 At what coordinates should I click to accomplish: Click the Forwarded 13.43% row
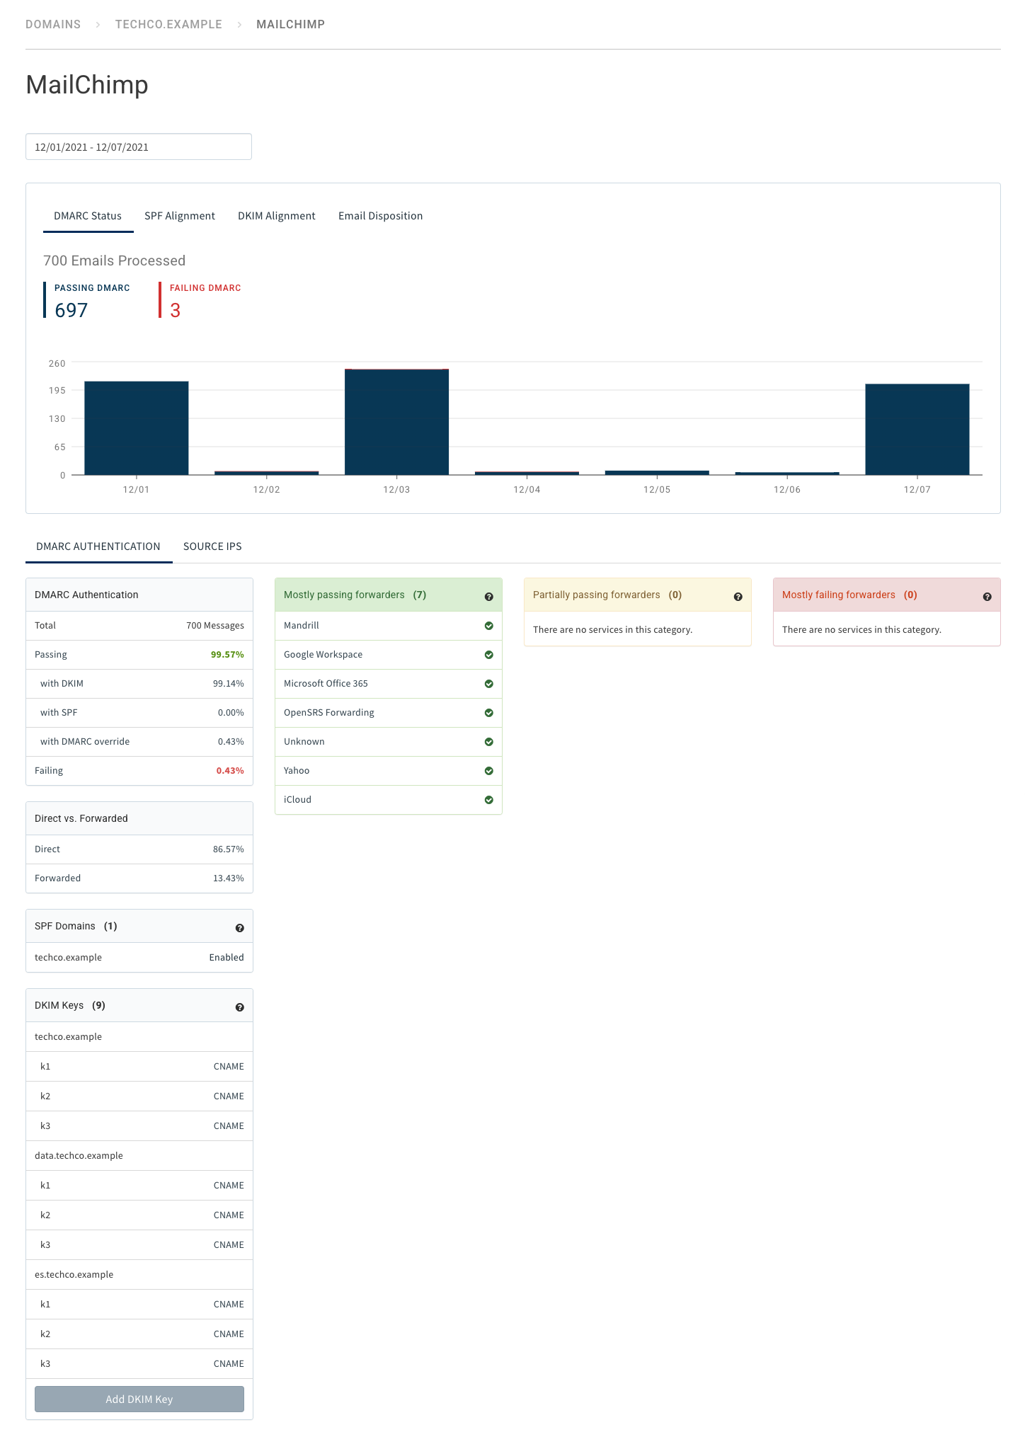tap(139, 878)
